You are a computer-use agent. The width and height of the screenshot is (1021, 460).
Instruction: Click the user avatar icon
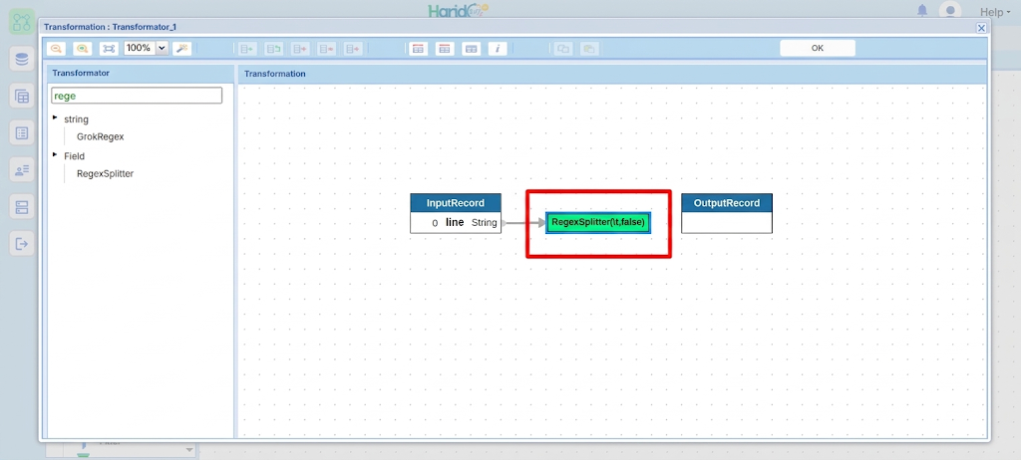[950, 11]
